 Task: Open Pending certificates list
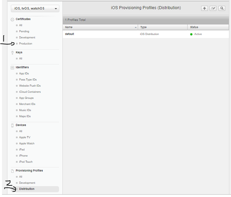pos(24,32)
